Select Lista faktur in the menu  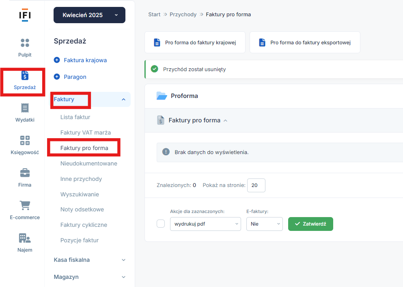(75, 117)
